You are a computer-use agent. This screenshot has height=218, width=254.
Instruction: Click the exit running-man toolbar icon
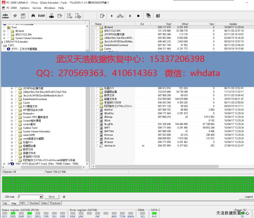[158, 16]
